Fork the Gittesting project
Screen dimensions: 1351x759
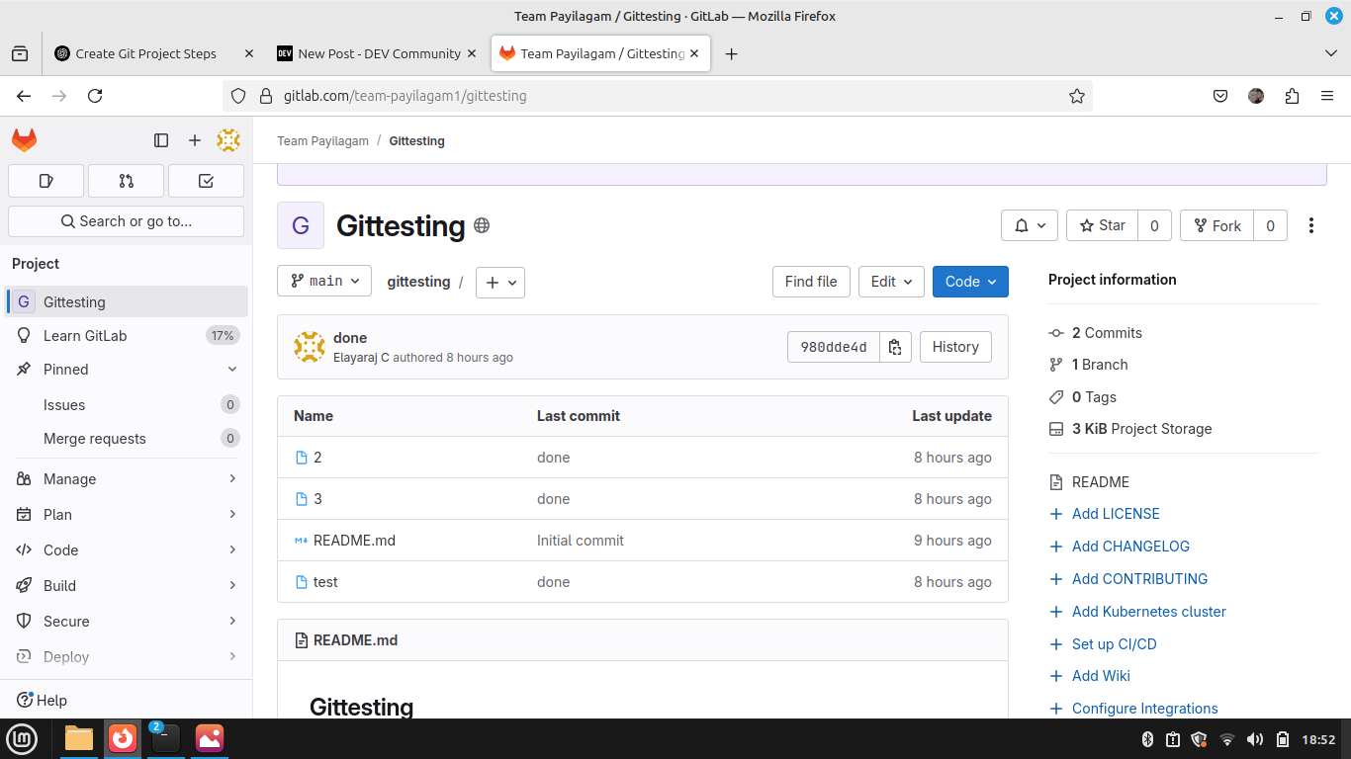pyautogui.click(x=1217, y=225)
